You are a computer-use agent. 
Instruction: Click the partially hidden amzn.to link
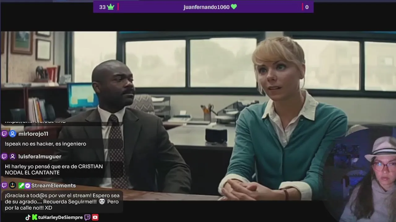point(35,121)
